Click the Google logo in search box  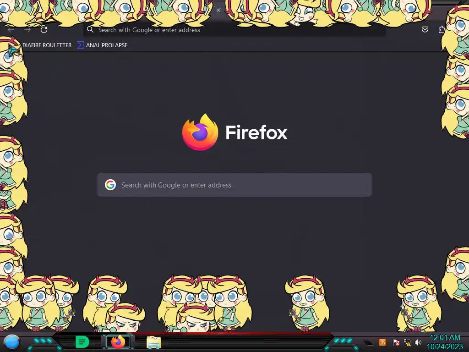110,185
